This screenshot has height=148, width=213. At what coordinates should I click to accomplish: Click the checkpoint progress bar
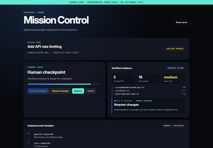(64, 84)
